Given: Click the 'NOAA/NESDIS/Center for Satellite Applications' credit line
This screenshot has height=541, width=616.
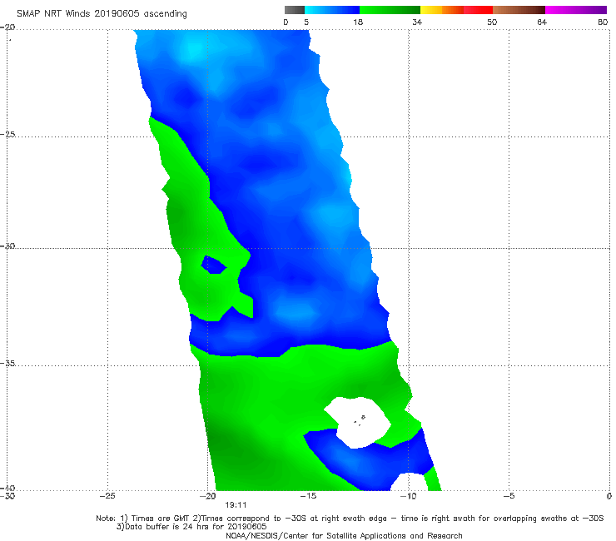Looking at the screenshot, I should point(344,536).
